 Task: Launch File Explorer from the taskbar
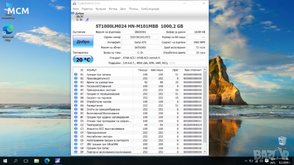click(x=36, y=161)
